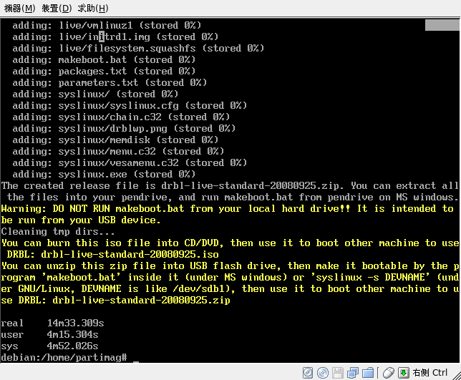Click the debian:/home/partimag# shell prompt
Image resolution: width=461 pixels, height=380 pixels.
click(x=64, y=357)
